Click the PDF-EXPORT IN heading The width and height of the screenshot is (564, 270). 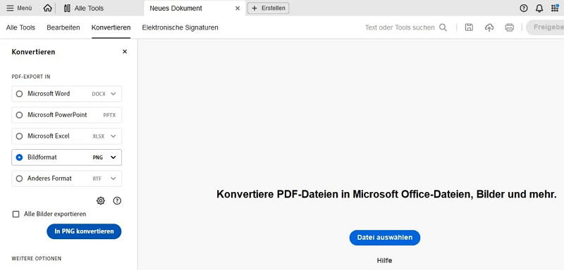pyautogui.click(x=31, y=77)
